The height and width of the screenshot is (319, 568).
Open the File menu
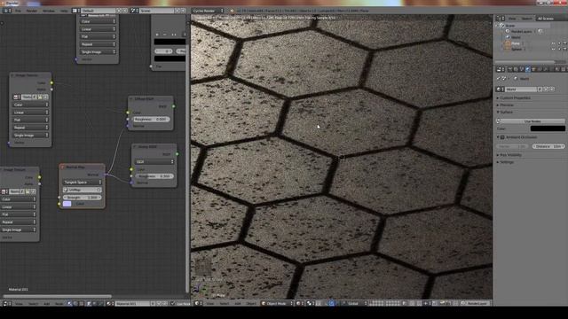click(18, 11)
